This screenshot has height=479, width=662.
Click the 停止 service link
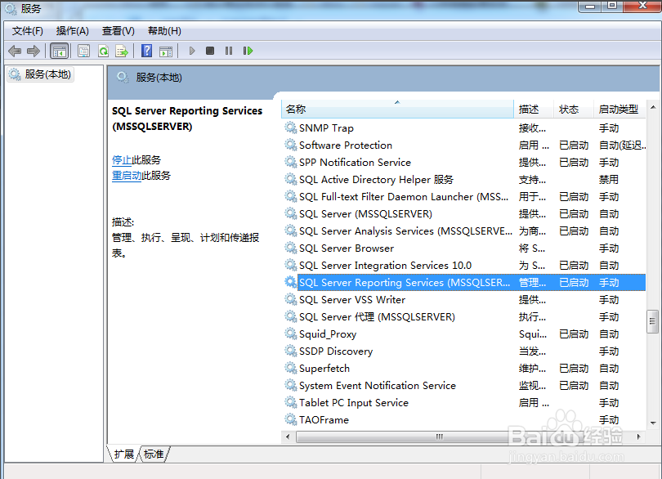[x=122, y=160]
